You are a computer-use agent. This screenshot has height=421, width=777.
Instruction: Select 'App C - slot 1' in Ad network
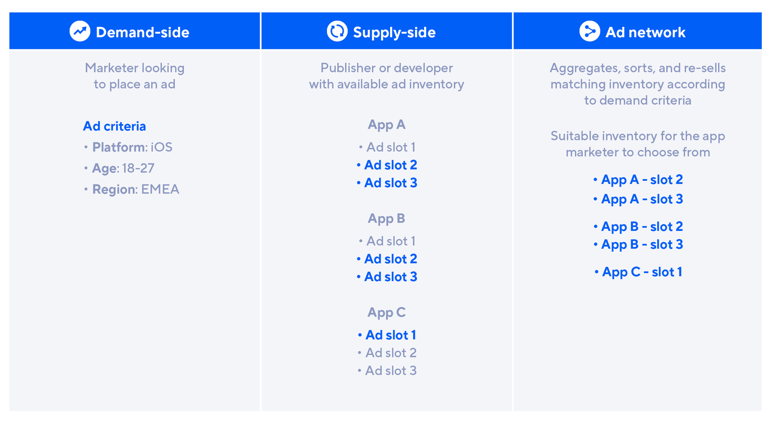coord(642,272)
